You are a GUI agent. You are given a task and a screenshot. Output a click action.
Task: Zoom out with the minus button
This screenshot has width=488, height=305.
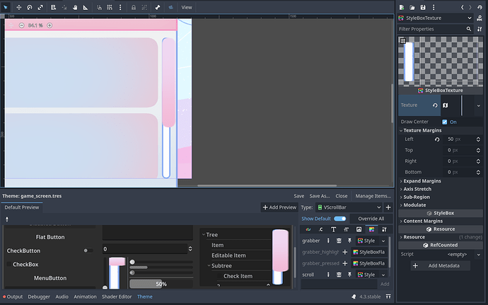click(21, 25)
